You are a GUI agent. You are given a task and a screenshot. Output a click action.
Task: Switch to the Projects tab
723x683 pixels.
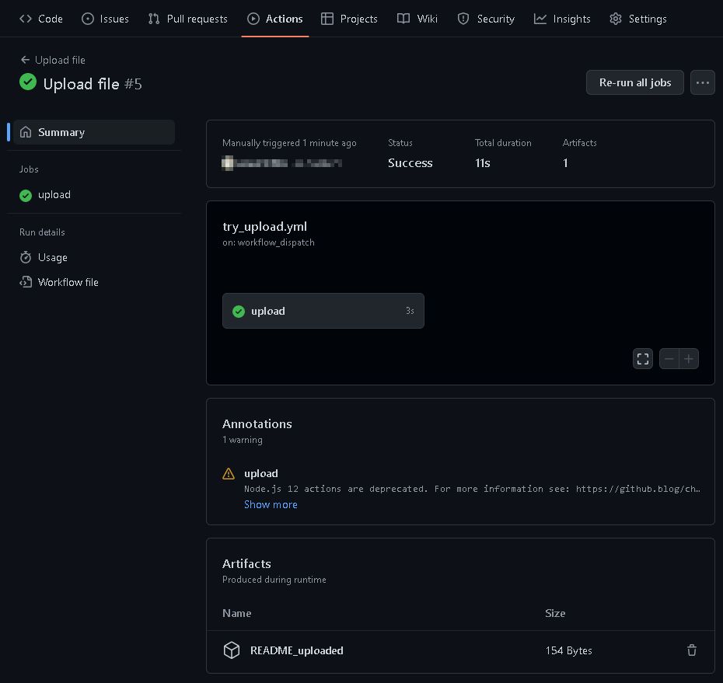coord(350,19)
